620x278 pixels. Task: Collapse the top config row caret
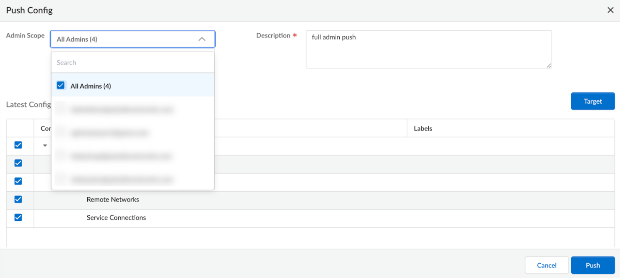tap(45, 145)
